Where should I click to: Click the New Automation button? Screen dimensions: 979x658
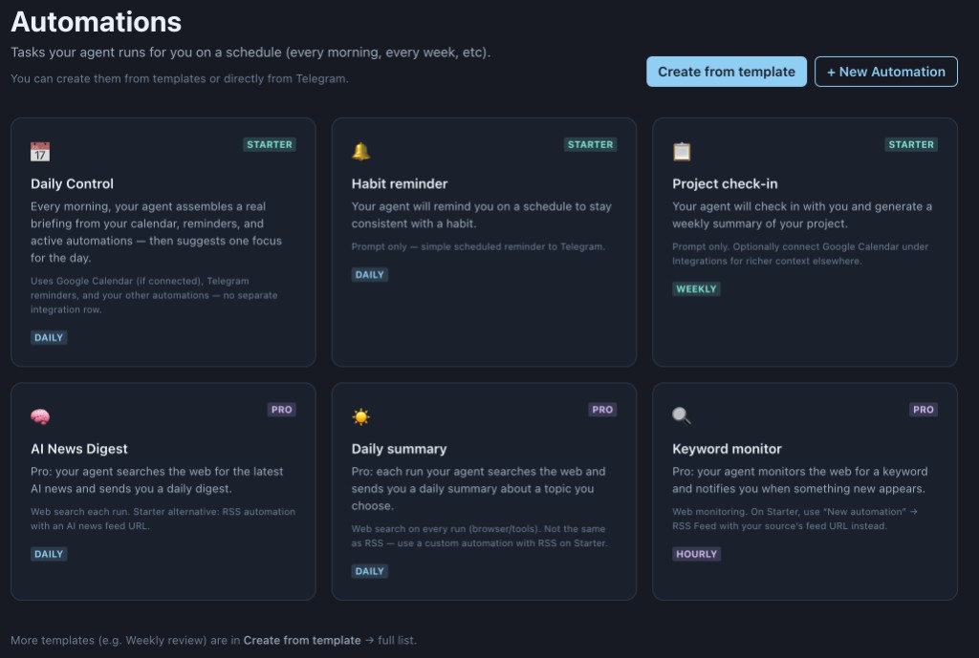(885, 72)
